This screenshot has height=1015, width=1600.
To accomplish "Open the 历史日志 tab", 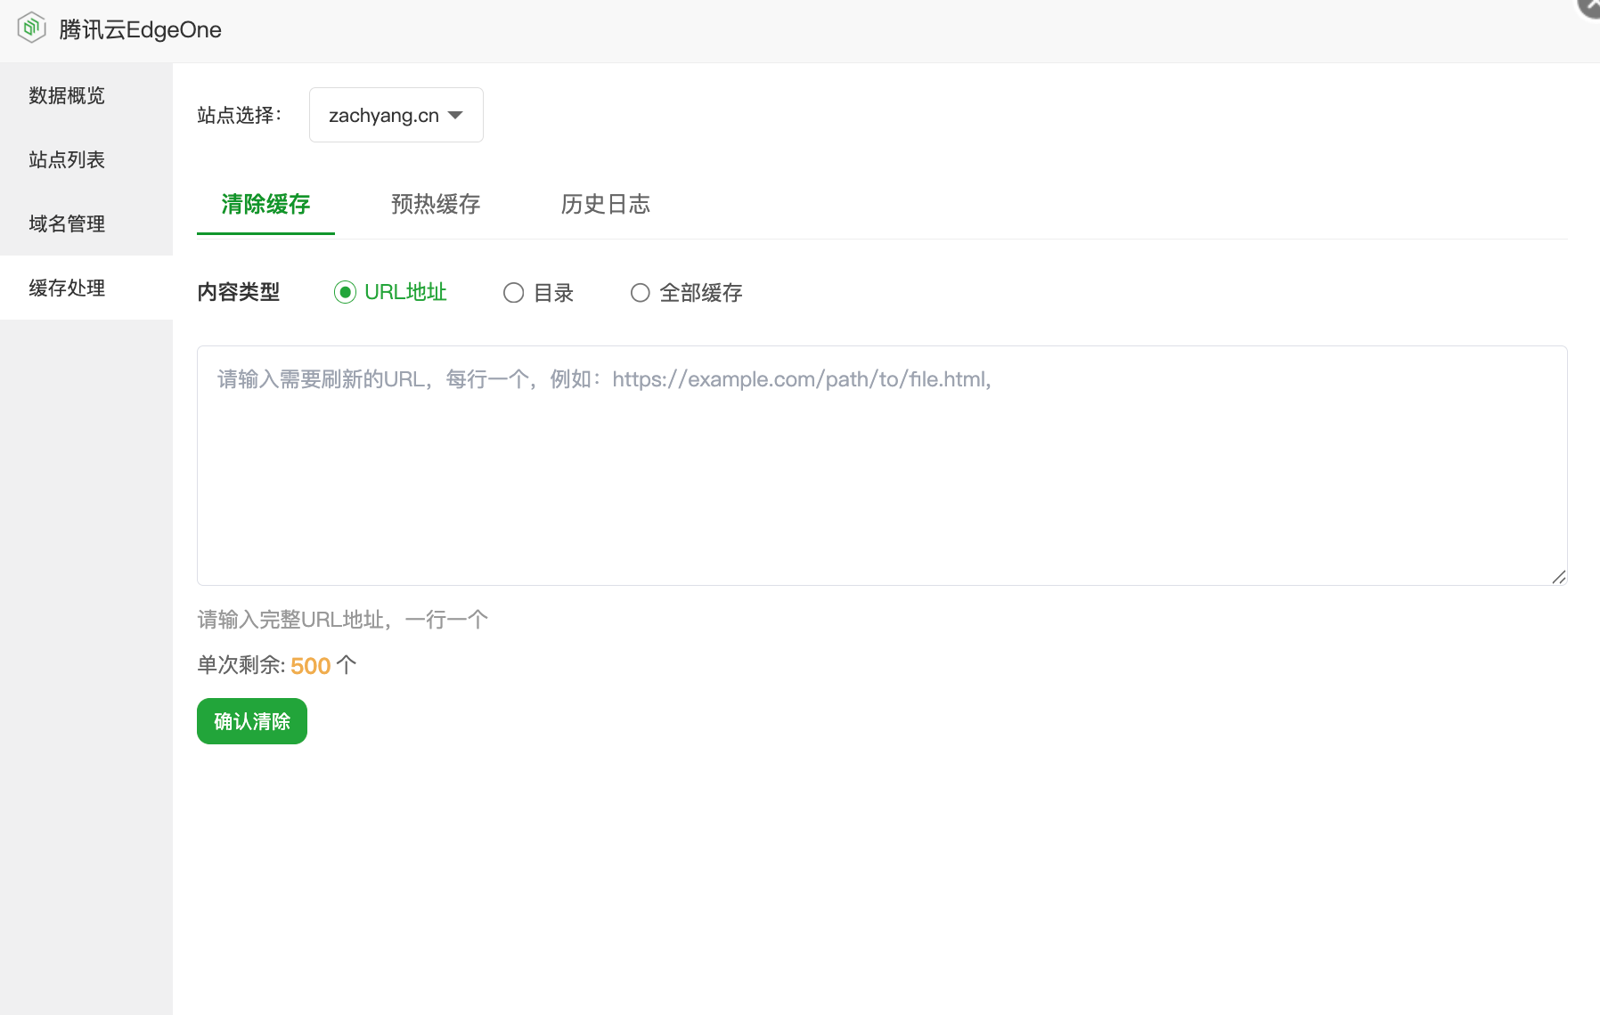I will (x=605, y=204).
